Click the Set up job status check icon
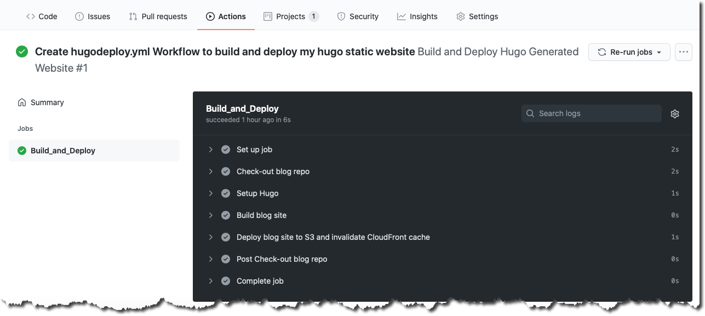Screen dimensions: 705x316 [x=225, y=150]
